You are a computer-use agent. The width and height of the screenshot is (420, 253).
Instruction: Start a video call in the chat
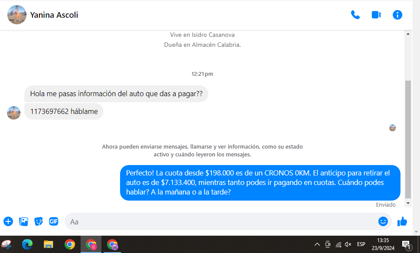[x=376, y=15]
